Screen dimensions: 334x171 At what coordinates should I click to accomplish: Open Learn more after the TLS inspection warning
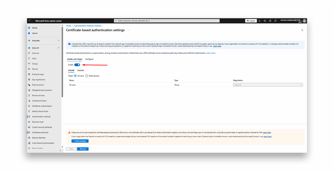click(267, 136)
